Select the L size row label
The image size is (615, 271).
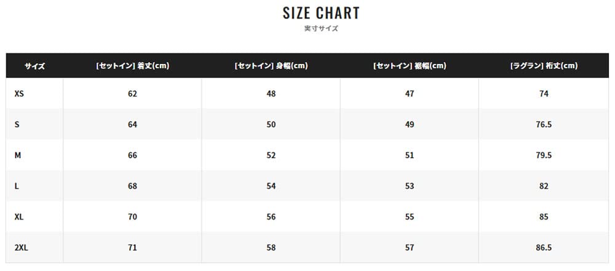pyautogui.click(x=17, y=186)
